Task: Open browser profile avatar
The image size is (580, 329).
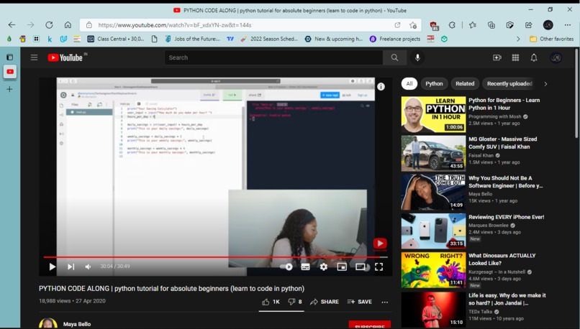Action: tap(548, 24)
